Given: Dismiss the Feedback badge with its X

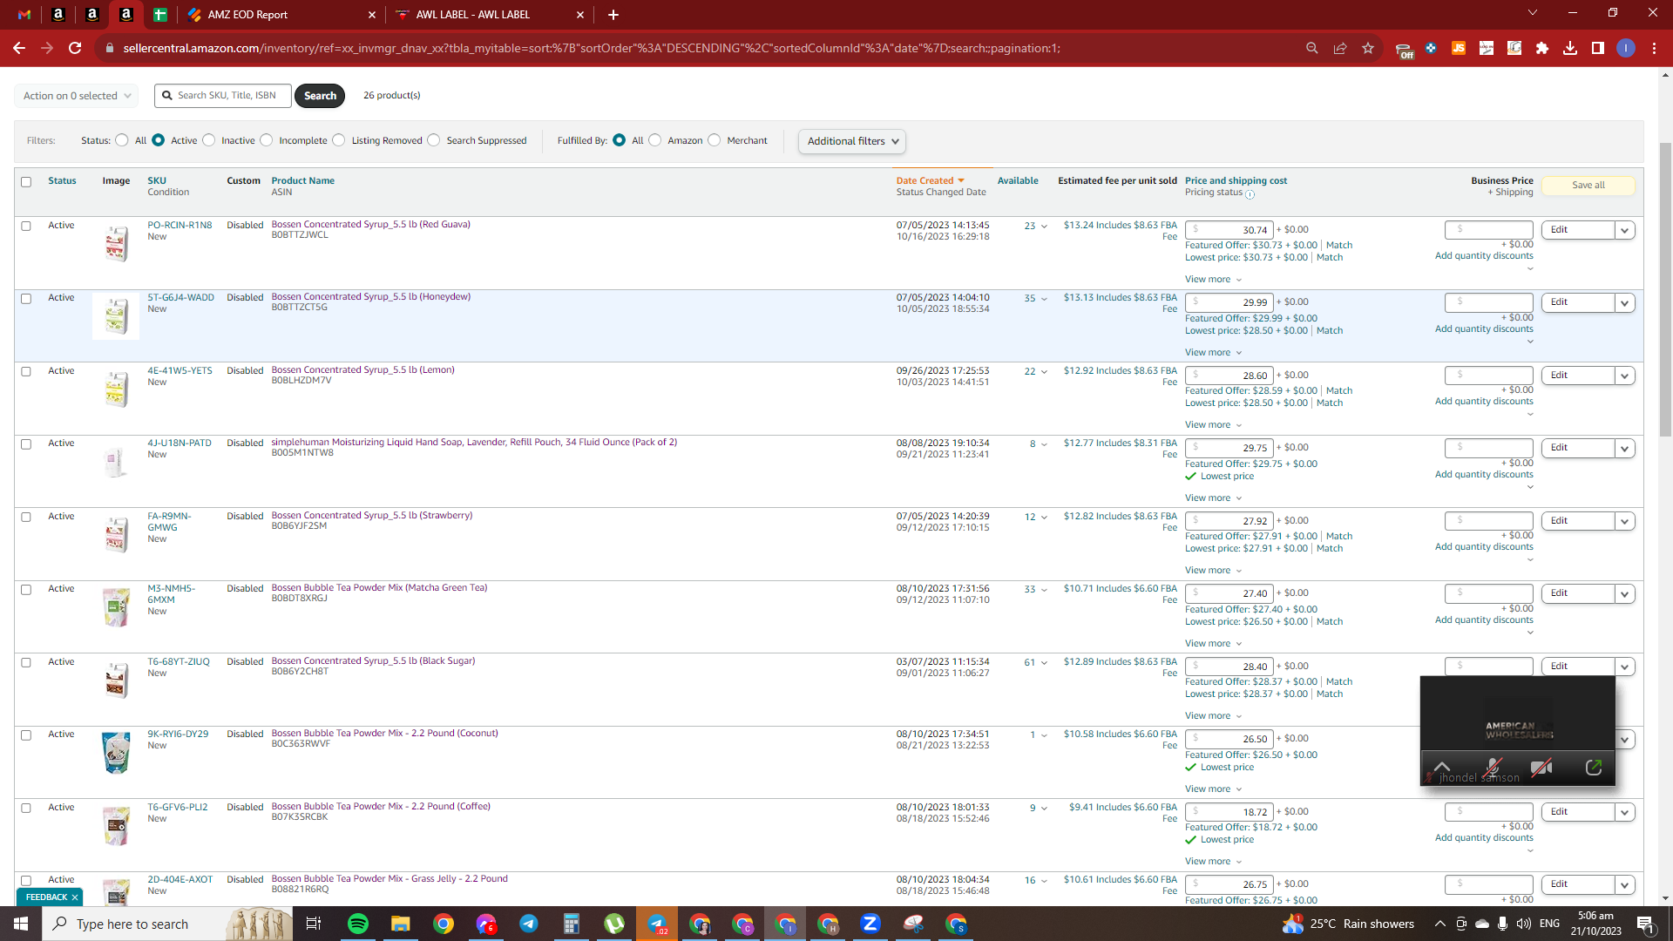Looking at the screenshot, I should click(75, 897).
